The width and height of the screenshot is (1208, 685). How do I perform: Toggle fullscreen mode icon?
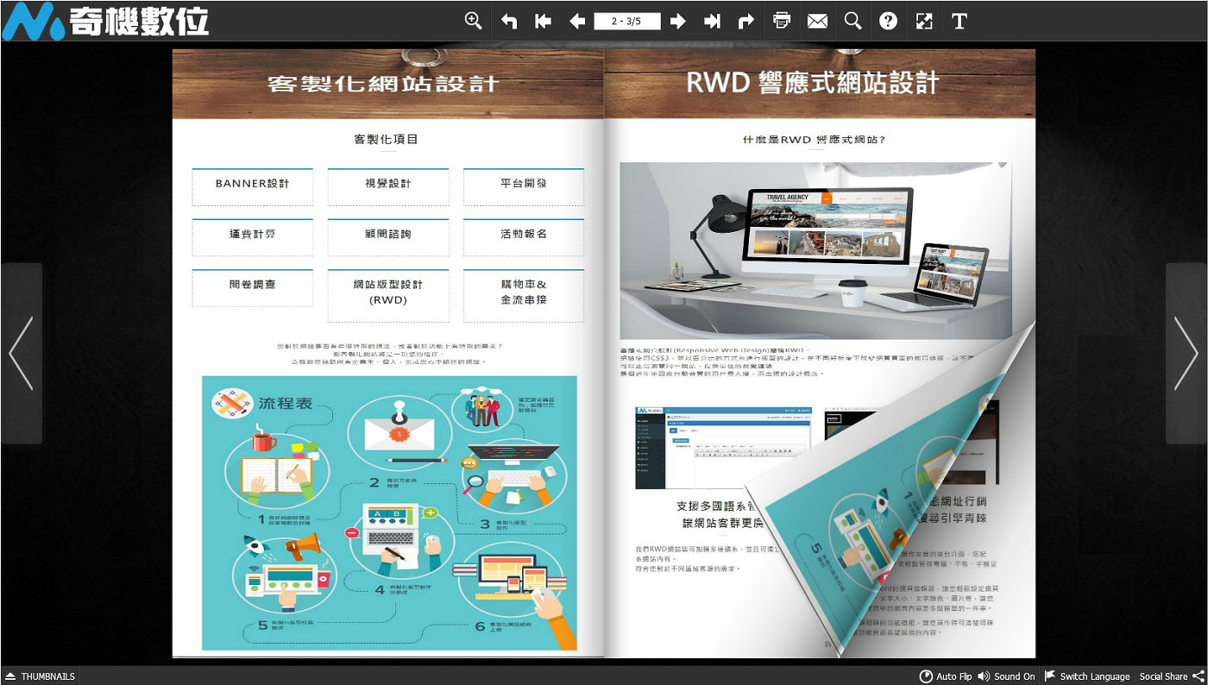click(x=924, y=21)
